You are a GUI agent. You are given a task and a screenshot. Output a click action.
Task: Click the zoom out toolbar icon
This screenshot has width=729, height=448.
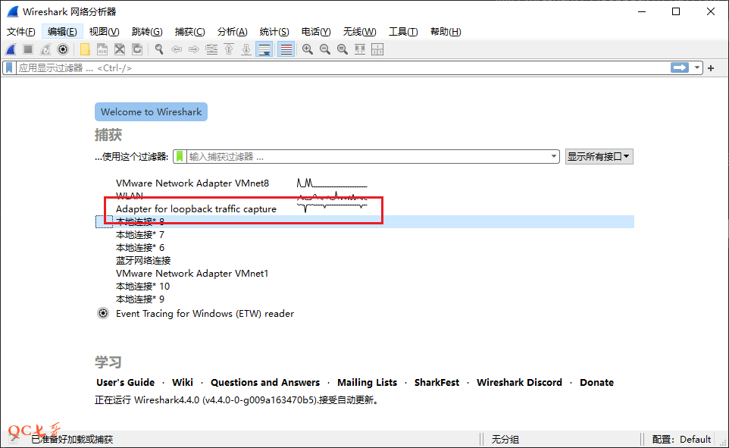325,49
